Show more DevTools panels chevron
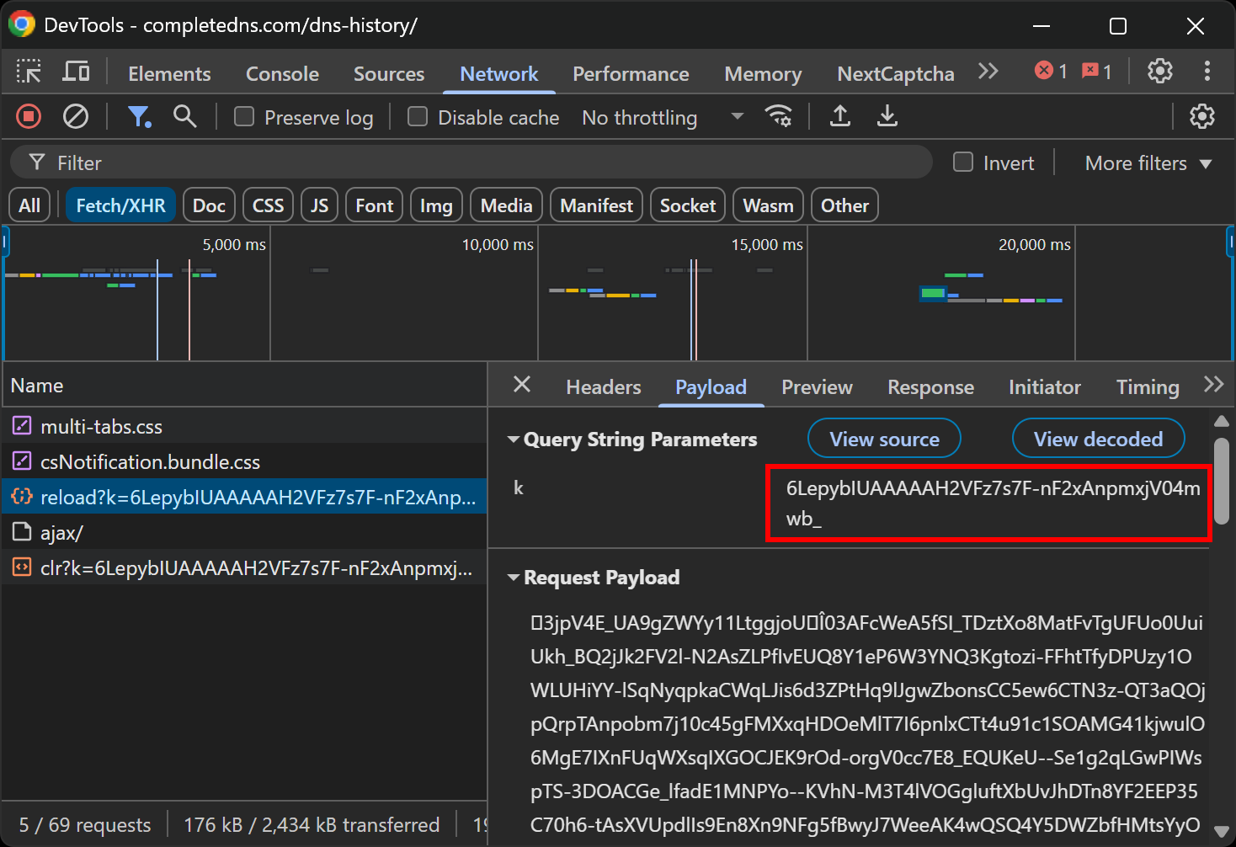The image size is (1236, 847). [x=988, y=72]
